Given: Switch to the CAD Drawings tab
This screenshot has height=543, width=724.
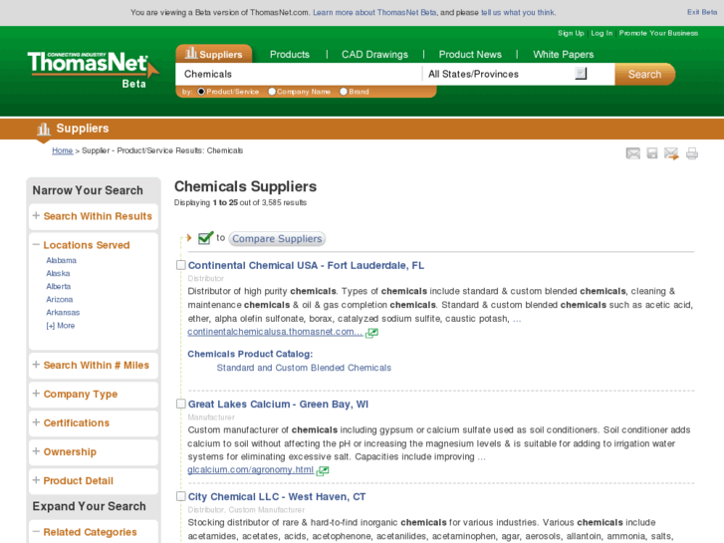Looking at the screenshot, I should pos(374,54).
